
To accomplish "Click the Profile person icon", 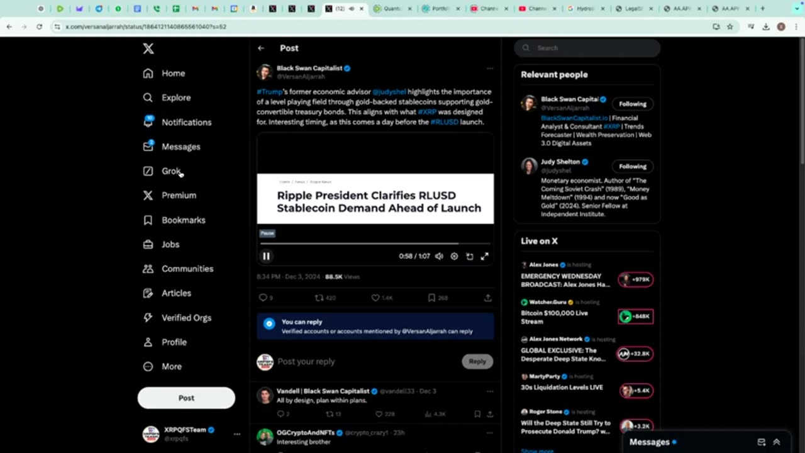I will [148, 342].
